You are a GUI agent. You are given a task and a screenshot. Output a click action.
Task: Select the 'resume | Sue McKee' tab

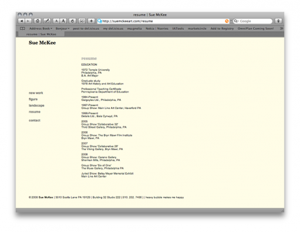[41, 34]
